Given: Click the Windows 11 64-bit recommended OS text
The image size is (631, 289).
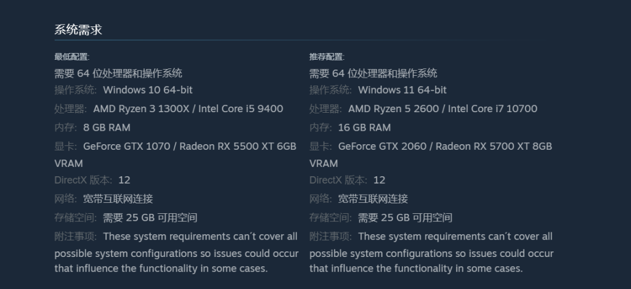Looking at the screenshot, I should pyautogui.click(x=402, y=90).
